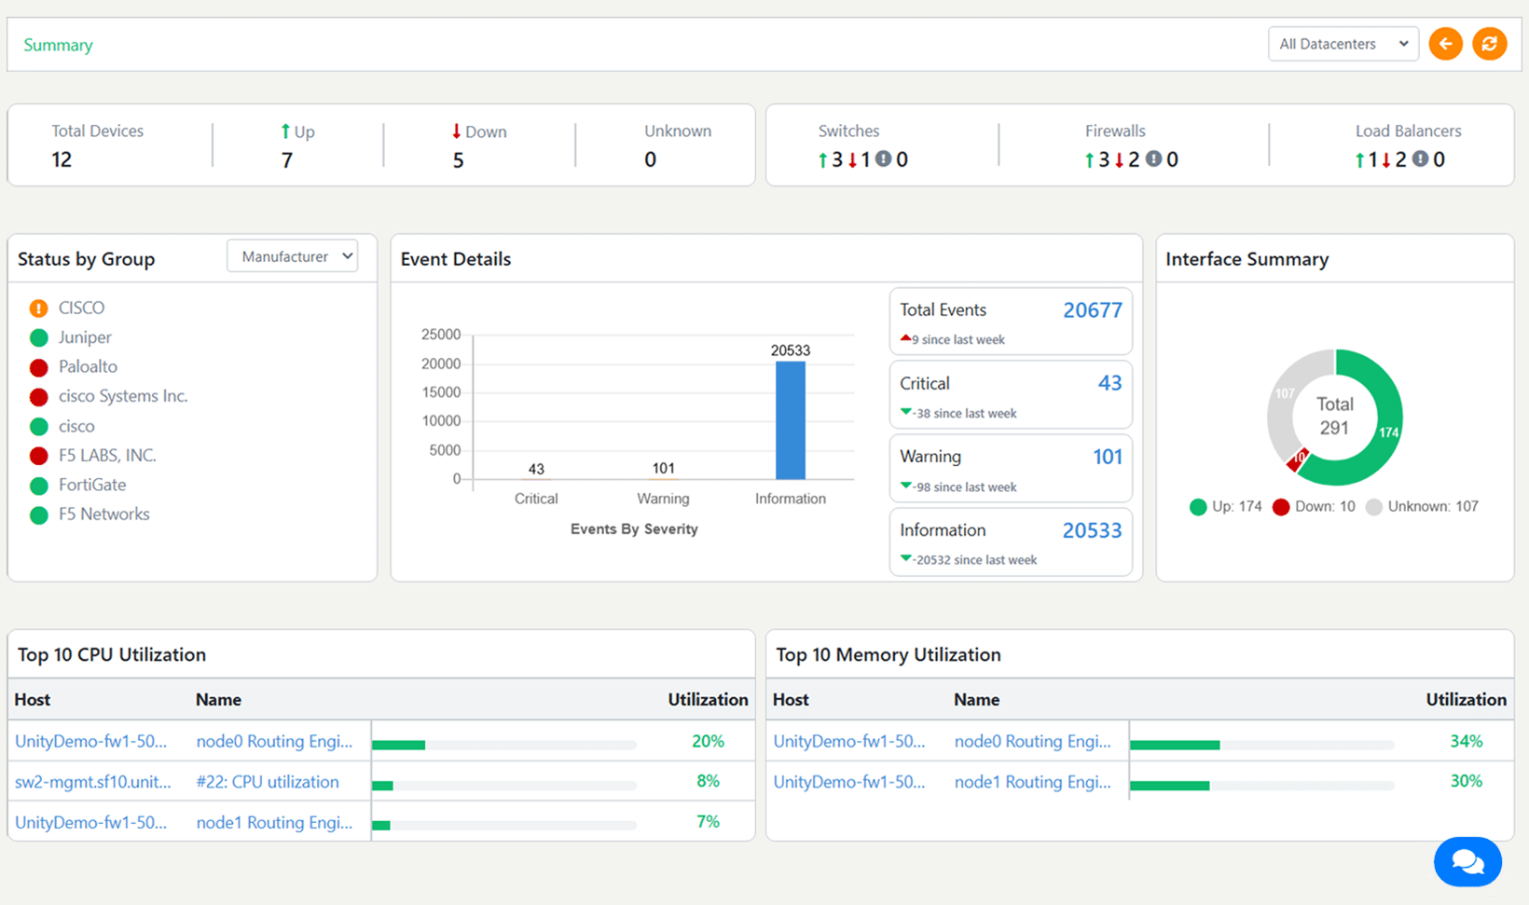Toggle the Up: 174 legend item
This screenshot has height=905, width=1529.
[x=1225, y=507]
